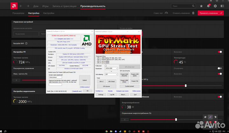Run Preset:720 benchmark
The width and height of the screenshot is (229, 133).
(135, 81)
